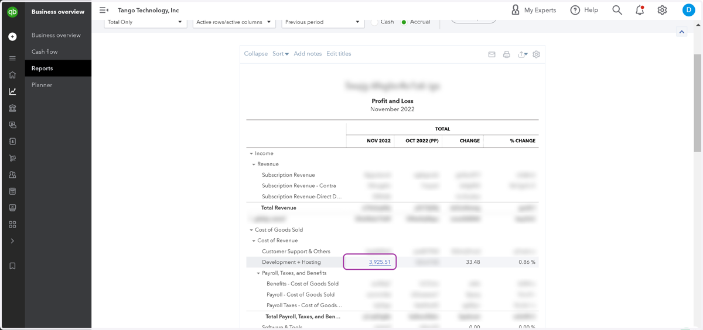Click the Subscription Revenue row label
703x330 pixels.
288,175
